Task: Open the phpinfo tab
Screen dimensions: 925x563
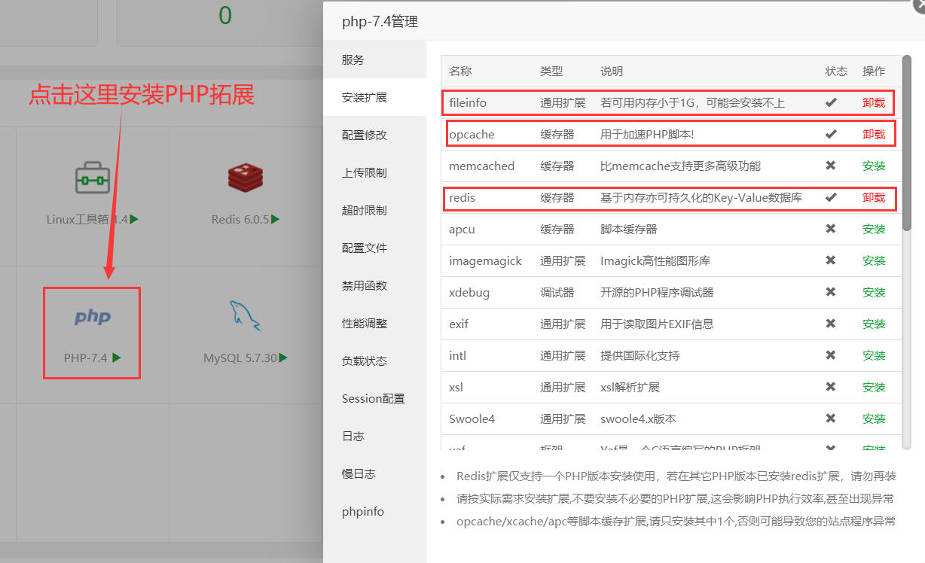Action: 363,512
